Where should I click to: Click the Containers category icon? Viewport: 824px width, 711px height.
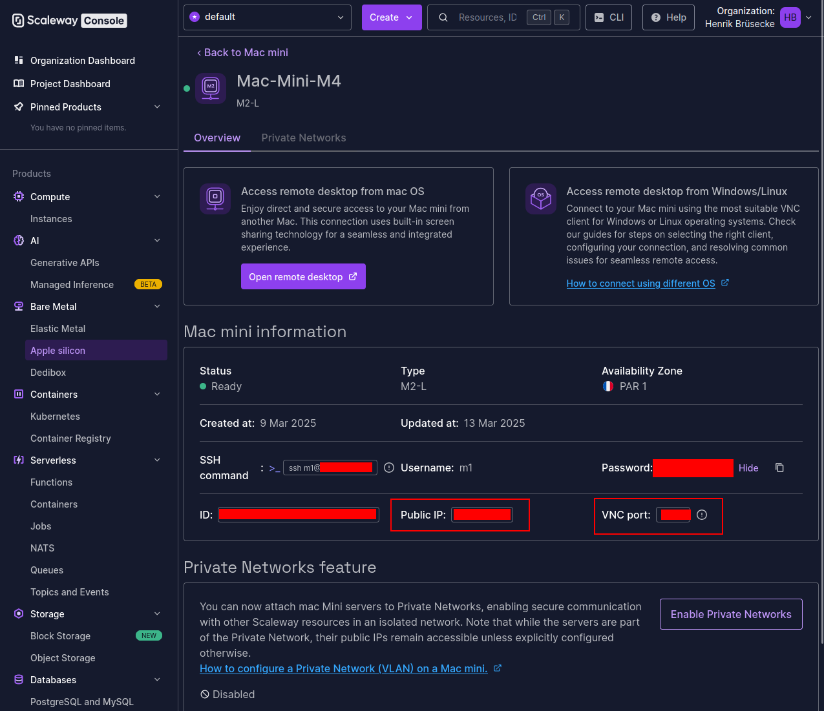coord(19,395)
